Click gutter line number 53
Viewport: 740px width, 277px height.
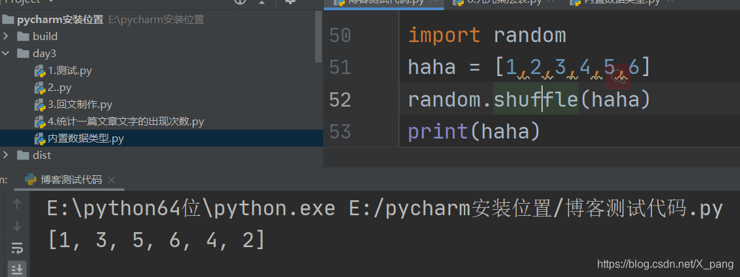click(340, 132)
